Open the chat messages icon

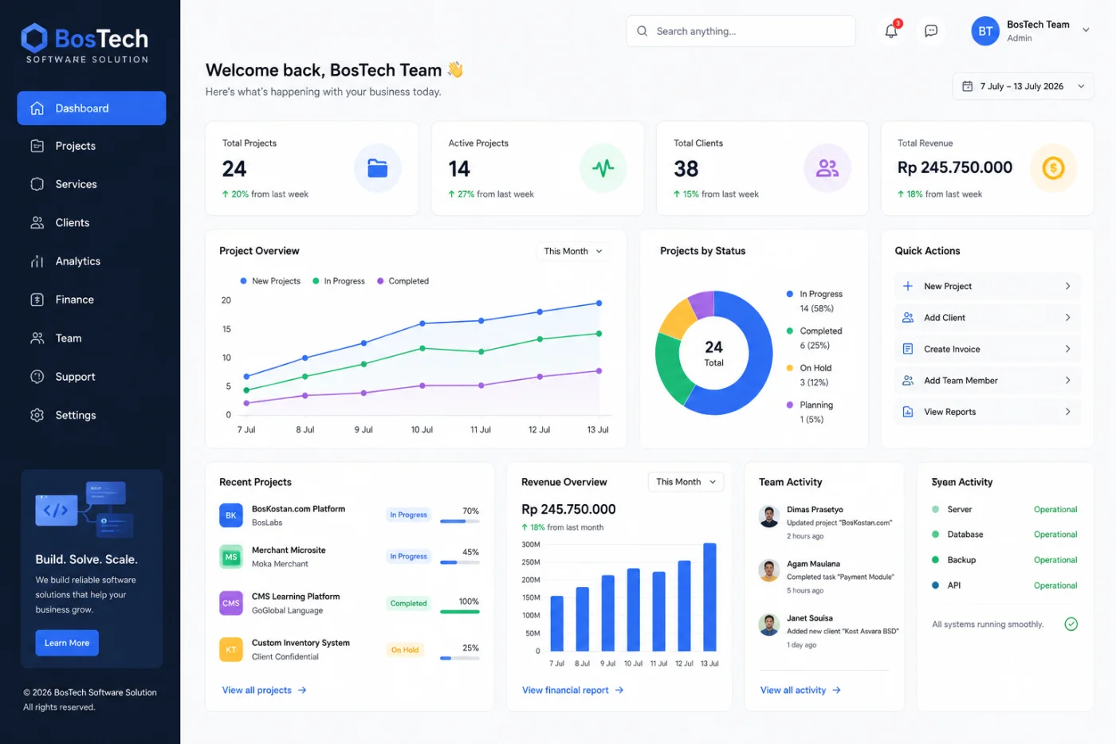pos(930,31)
